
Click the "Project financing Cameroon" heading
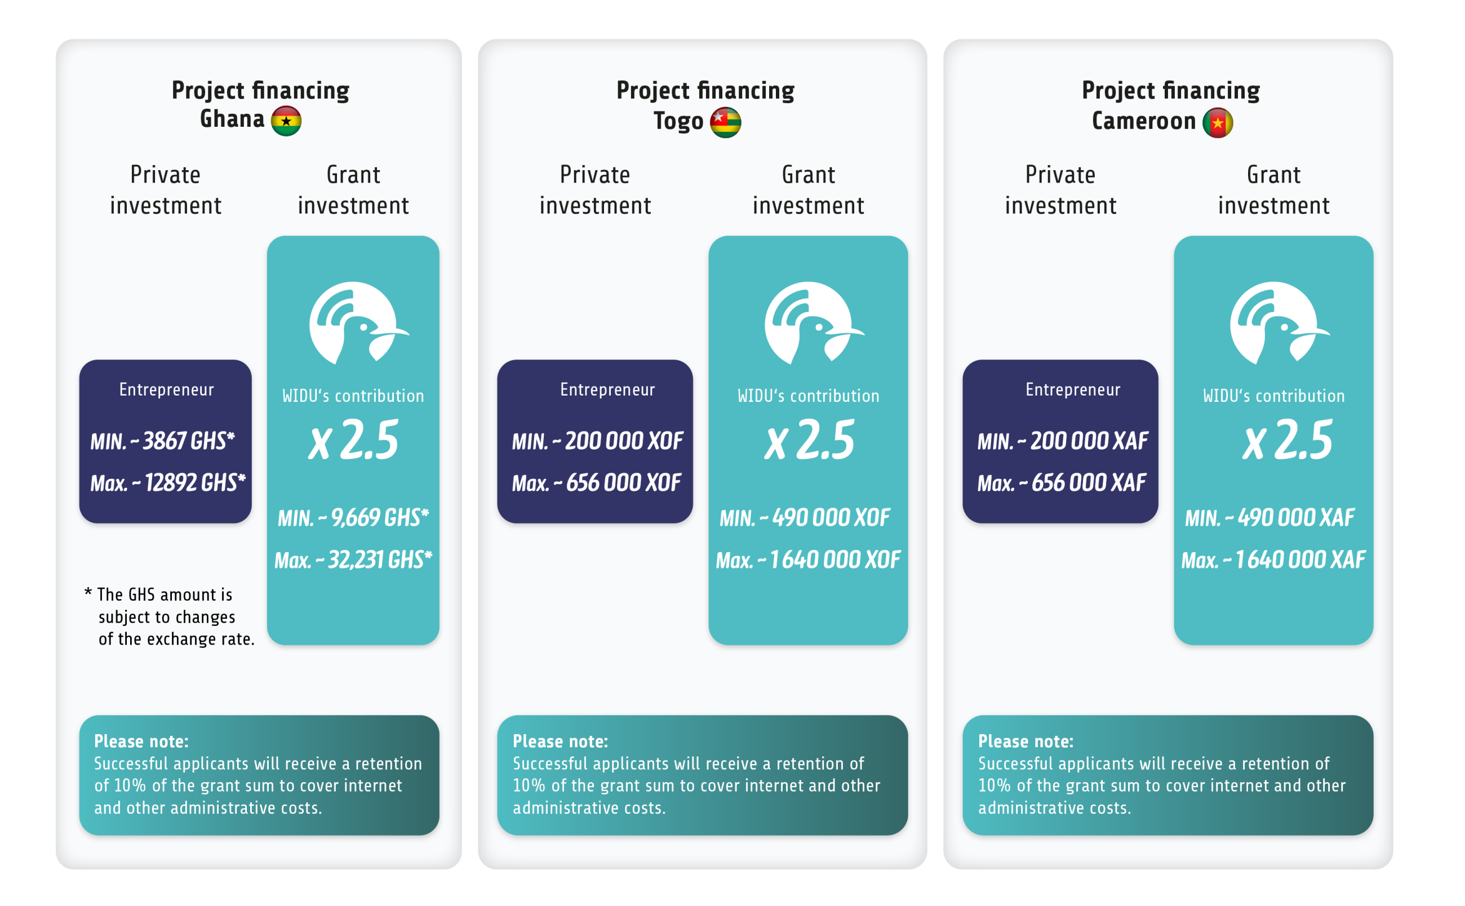click(1170, 104)
